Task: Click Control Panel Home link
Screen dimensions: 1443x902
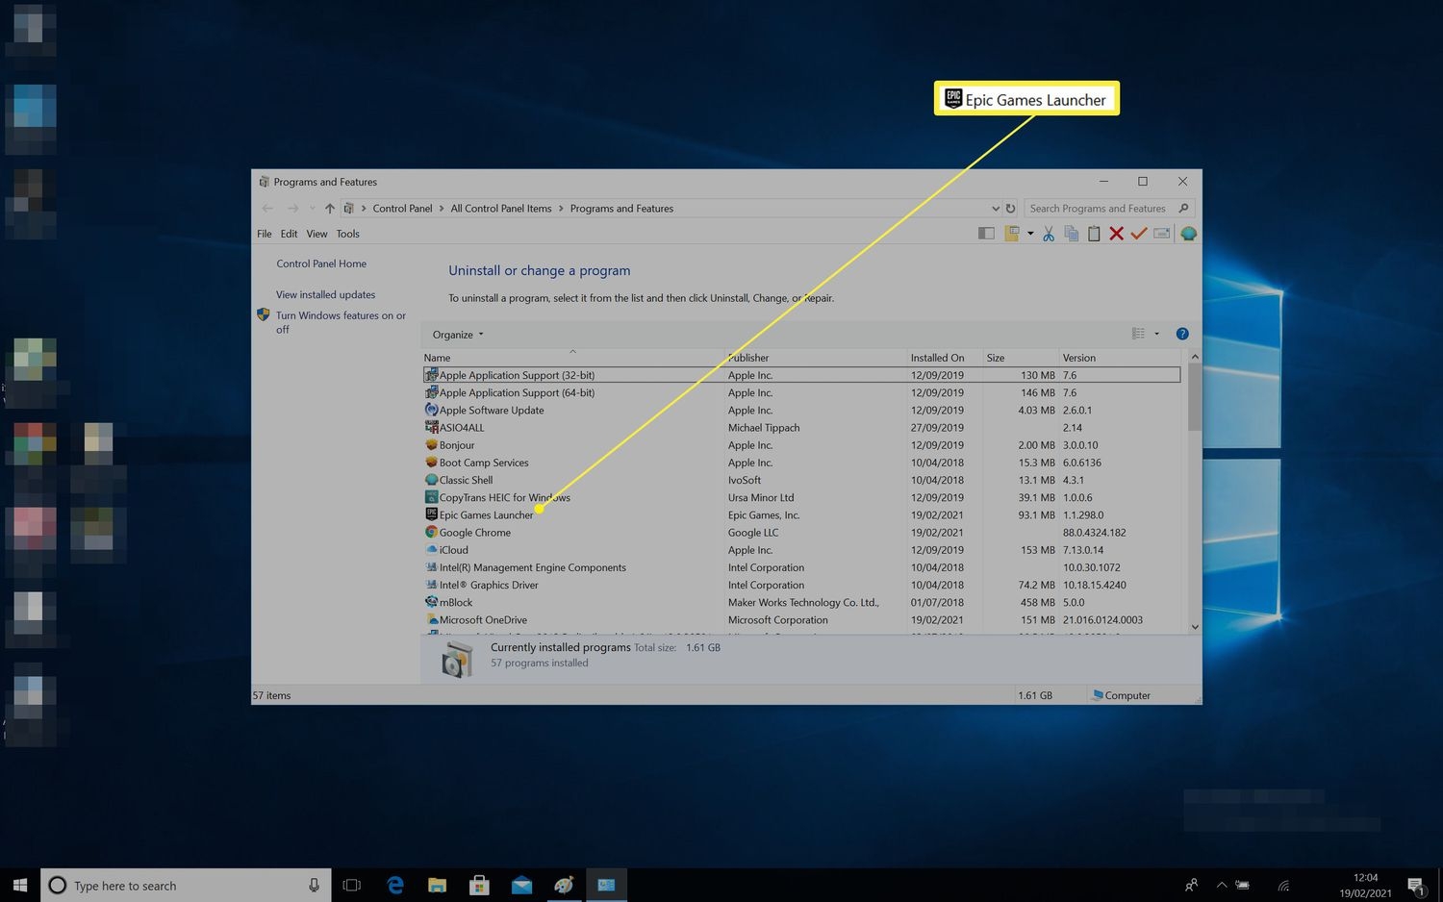Action: (321, 263)
